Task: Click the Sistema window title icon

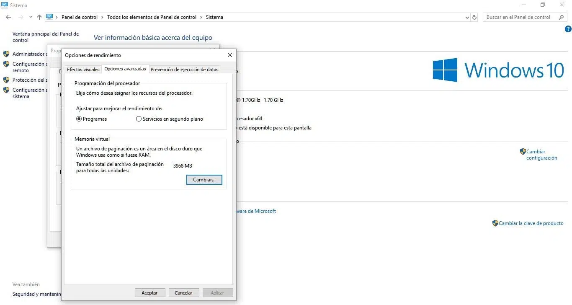Action: coord(5,5)
